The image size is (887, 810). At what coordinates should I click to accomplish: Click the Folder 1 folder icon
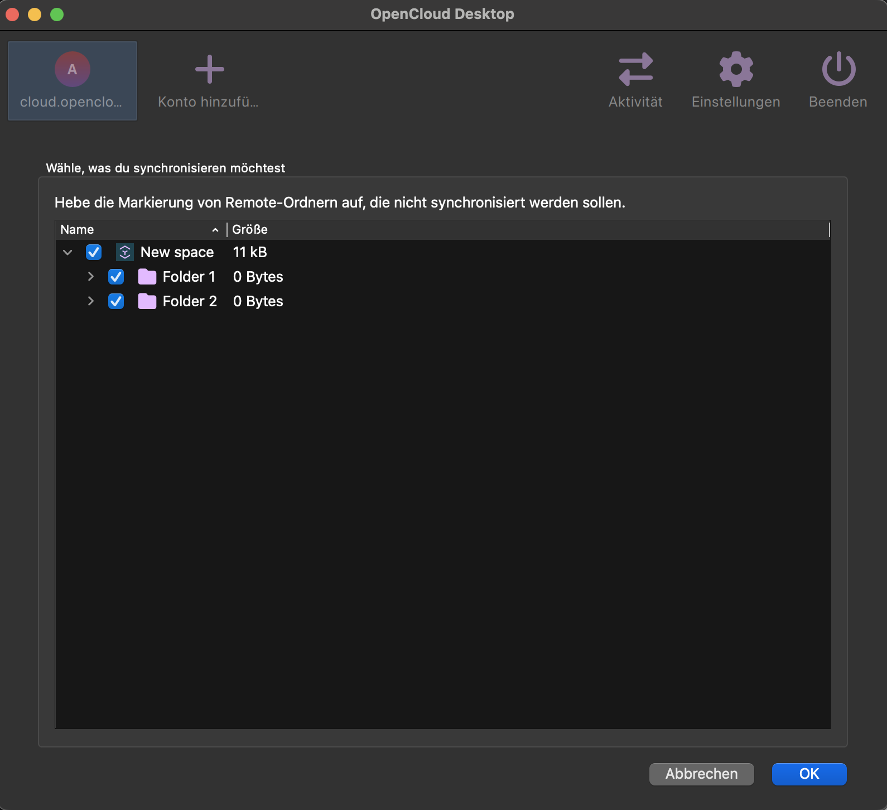147,277
